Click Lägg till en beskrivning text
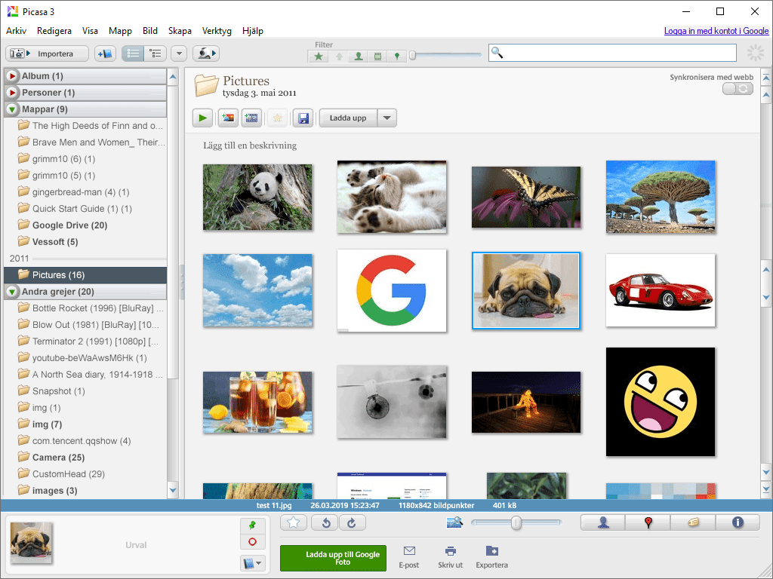Image resolution: width=773 pixels, height=579 pixels. [x=250, y=146]
